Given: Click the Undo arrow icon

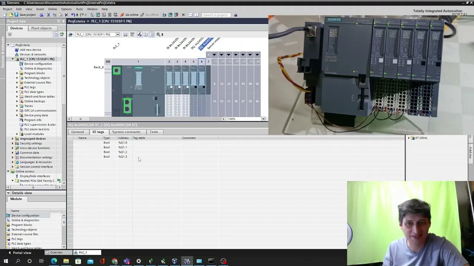Looking at the screenshot, I should 73,15.
